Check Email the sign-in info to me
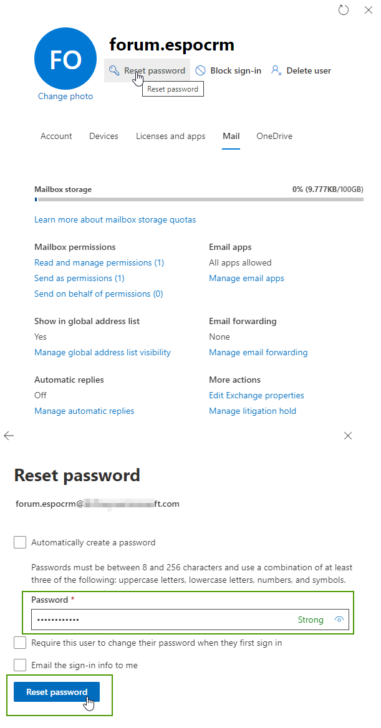Image resolution: width=381 pixels, height=728 pixels. [x=20, y=665]
